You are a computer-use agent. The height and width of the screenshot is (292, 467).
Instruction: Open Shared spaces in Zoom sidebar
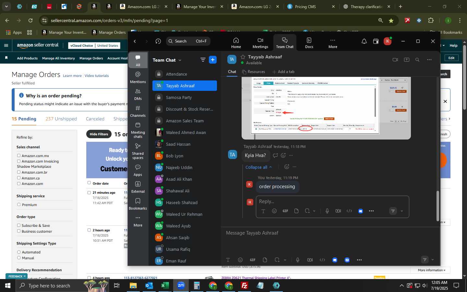click(x=138, y=151)
